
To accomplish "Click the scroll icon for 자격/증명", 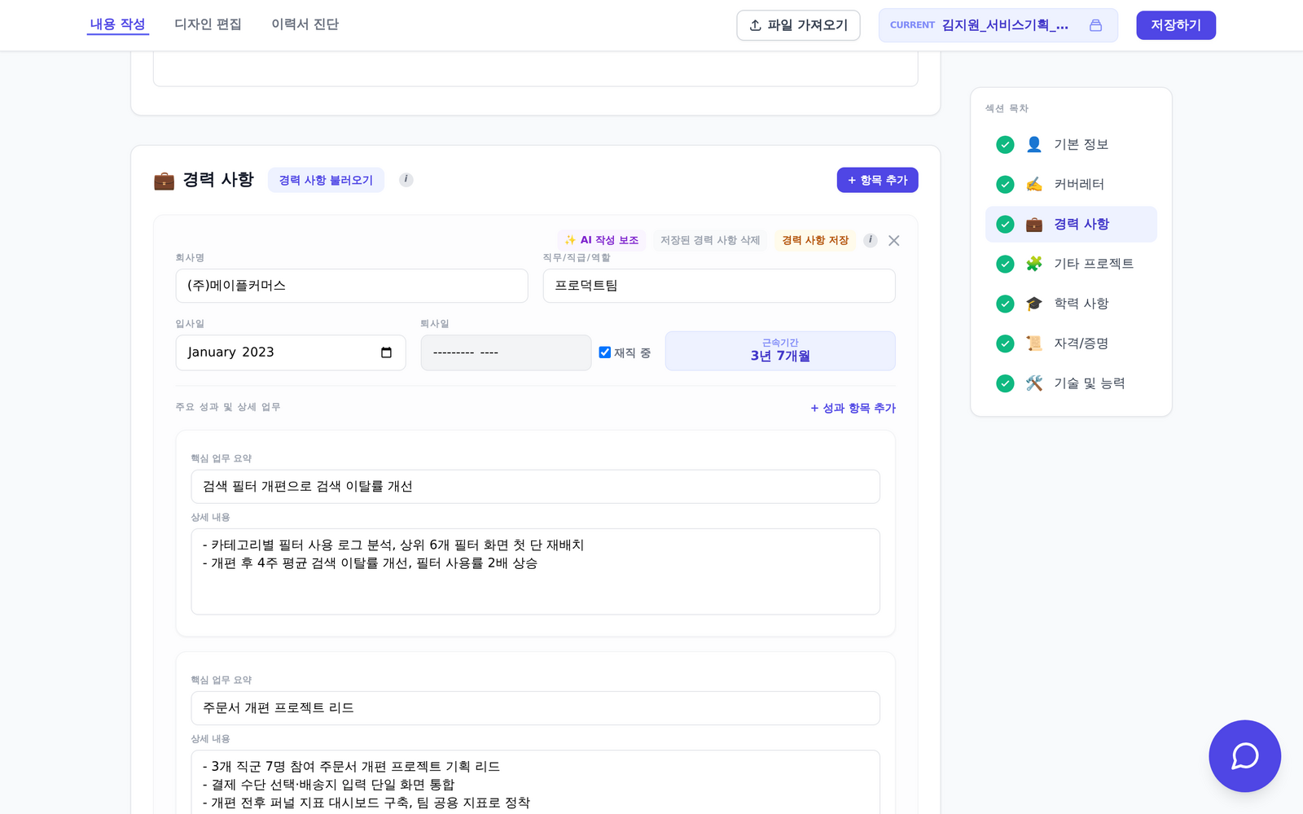I will 1034,344.
